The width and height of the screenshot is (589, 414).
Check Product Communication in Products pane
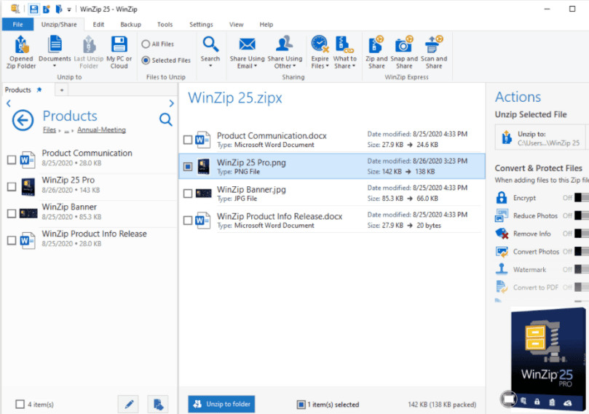12,160
